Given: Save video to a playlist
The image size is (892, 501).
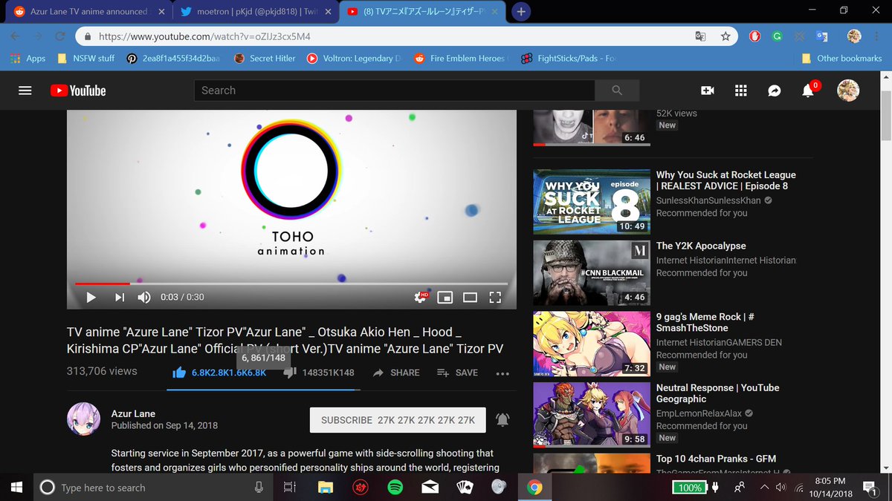Looking at the screenshot, I should pos(458,373).
